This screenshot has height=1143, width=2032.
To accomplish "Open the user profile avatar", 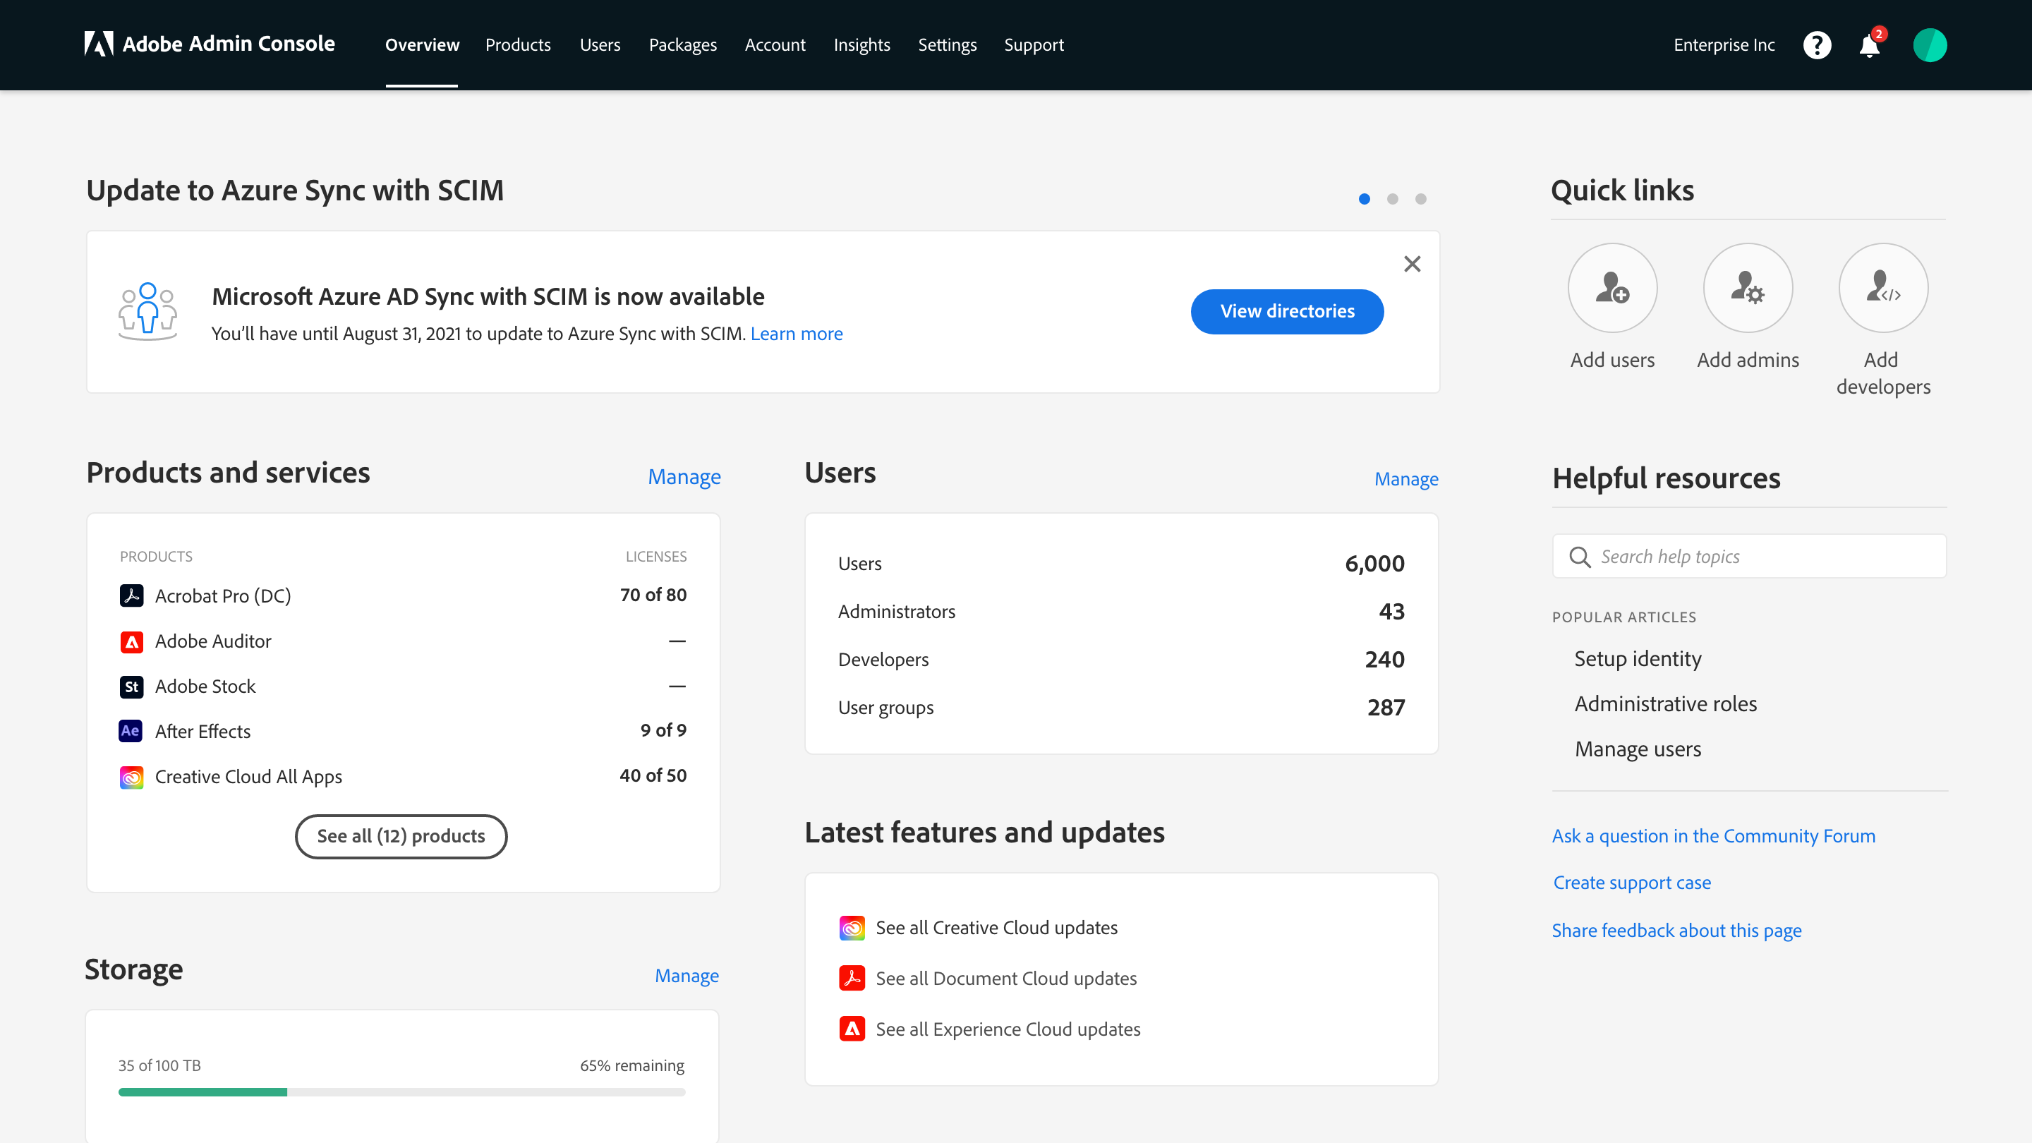I will pos(1930,45).
